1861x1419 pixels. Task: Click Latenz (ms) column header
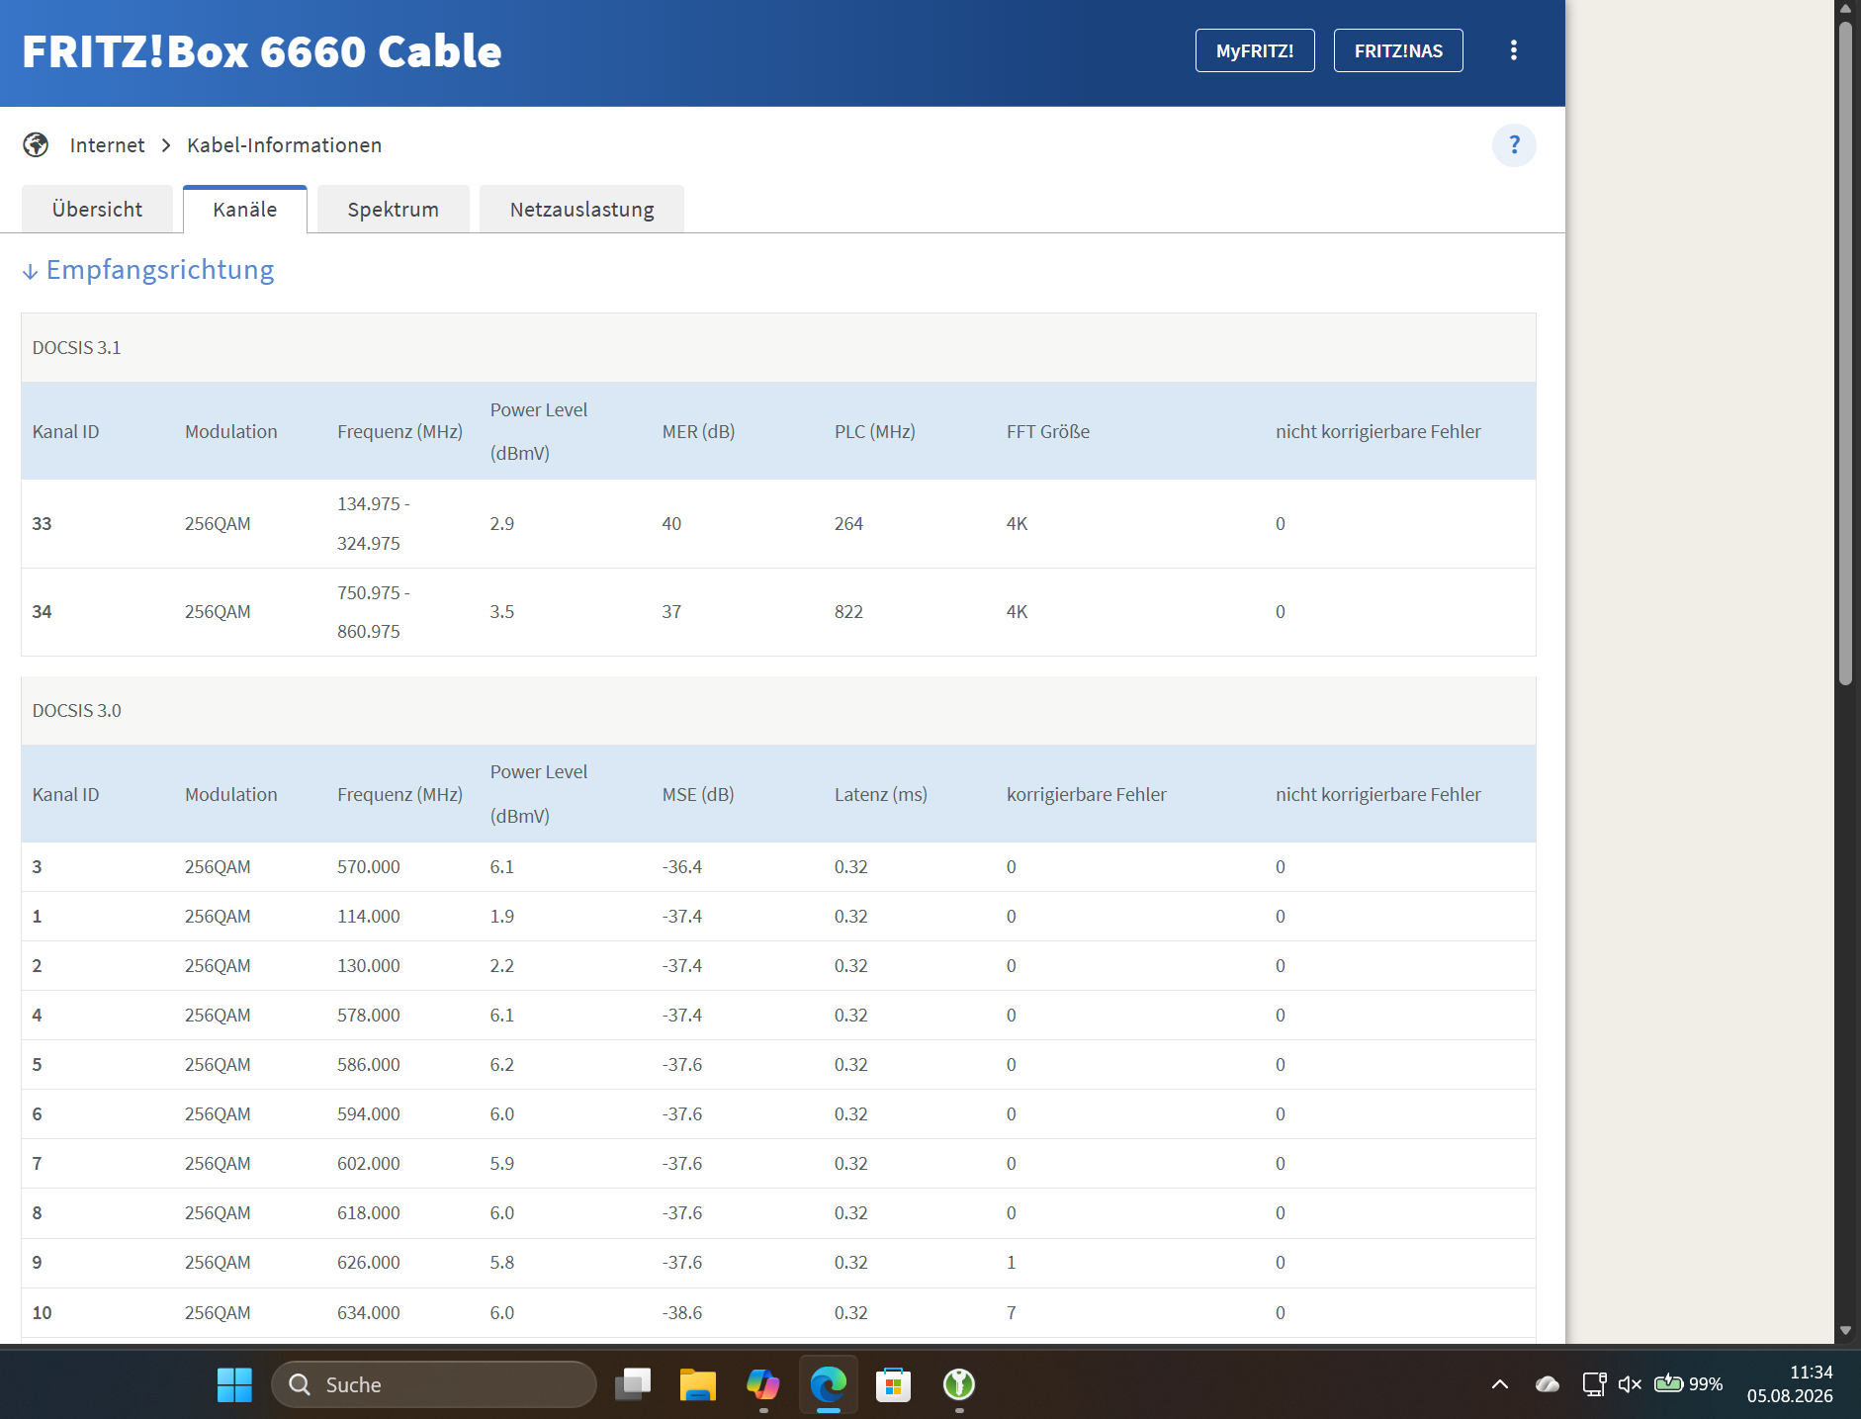tap(881, 795)
